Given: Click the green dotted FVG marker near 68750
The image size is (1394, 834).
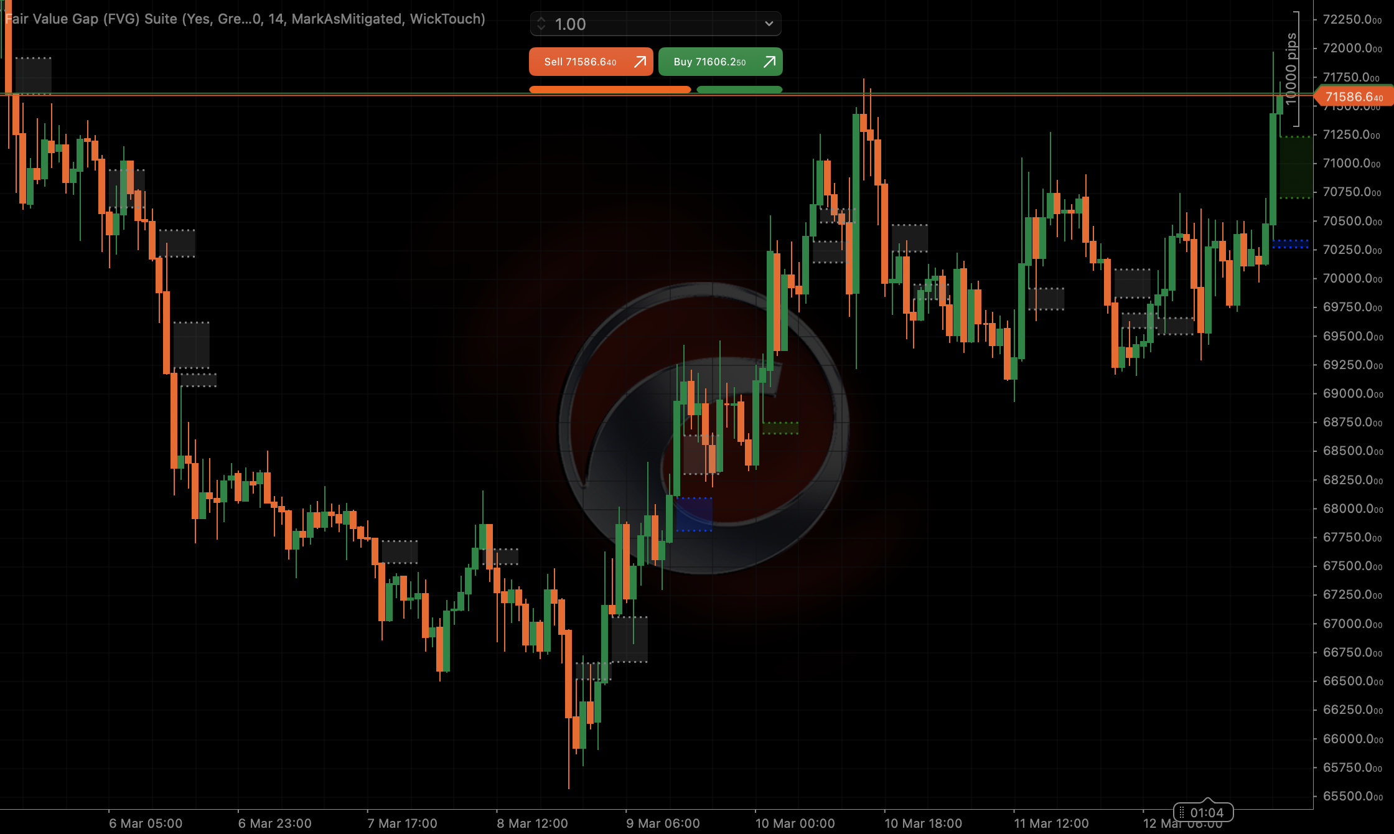Looking at the screenshot, I should (x=780, y=428).
